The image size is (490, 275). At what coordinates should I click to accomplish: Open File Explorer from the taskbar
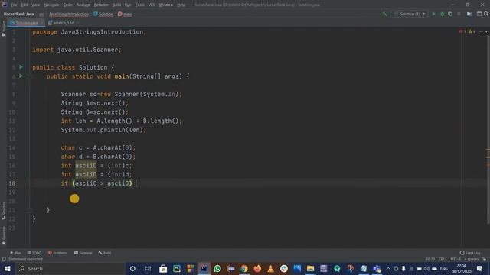tap(310, 269)
